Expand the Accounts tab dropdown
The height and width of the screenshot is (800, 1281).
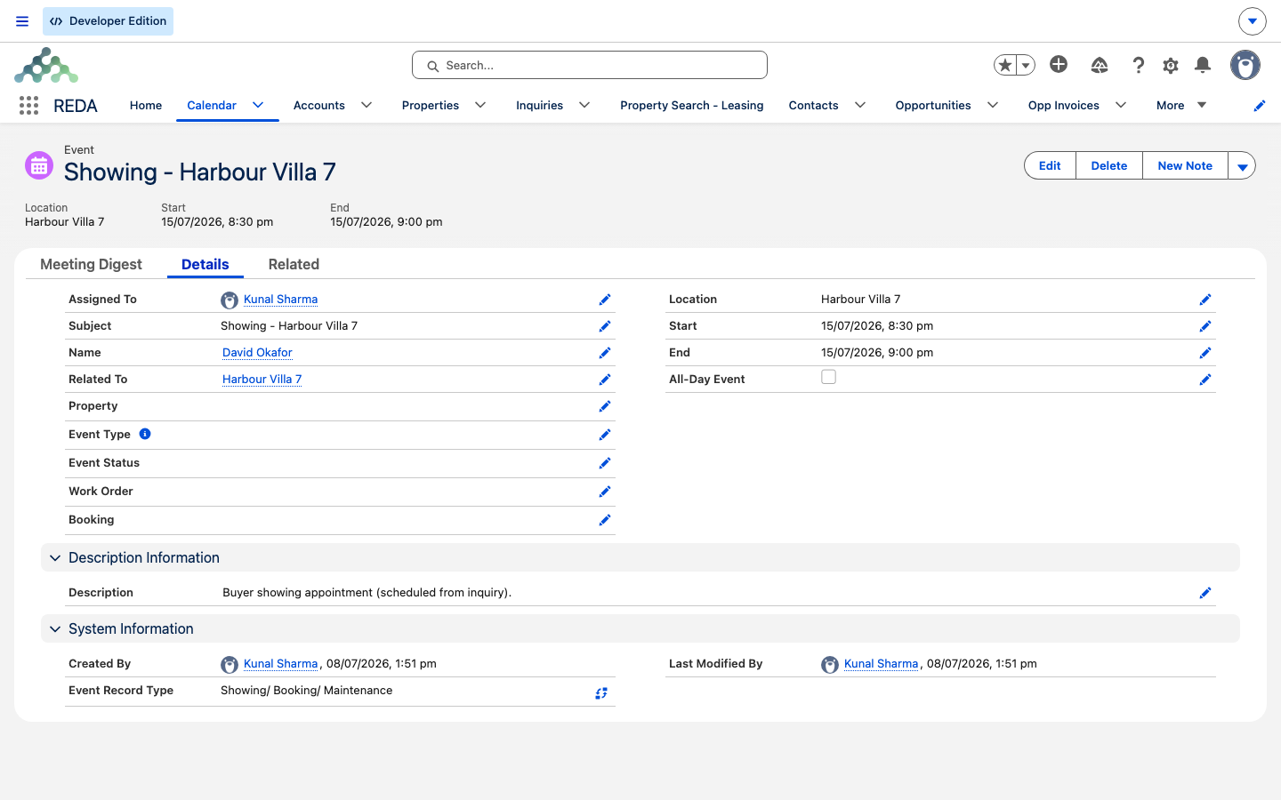[367, 105]
